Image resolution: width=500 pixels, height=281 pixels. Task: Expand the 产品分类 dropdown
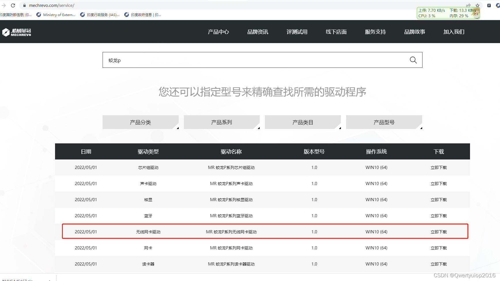[x=141, y=122]
